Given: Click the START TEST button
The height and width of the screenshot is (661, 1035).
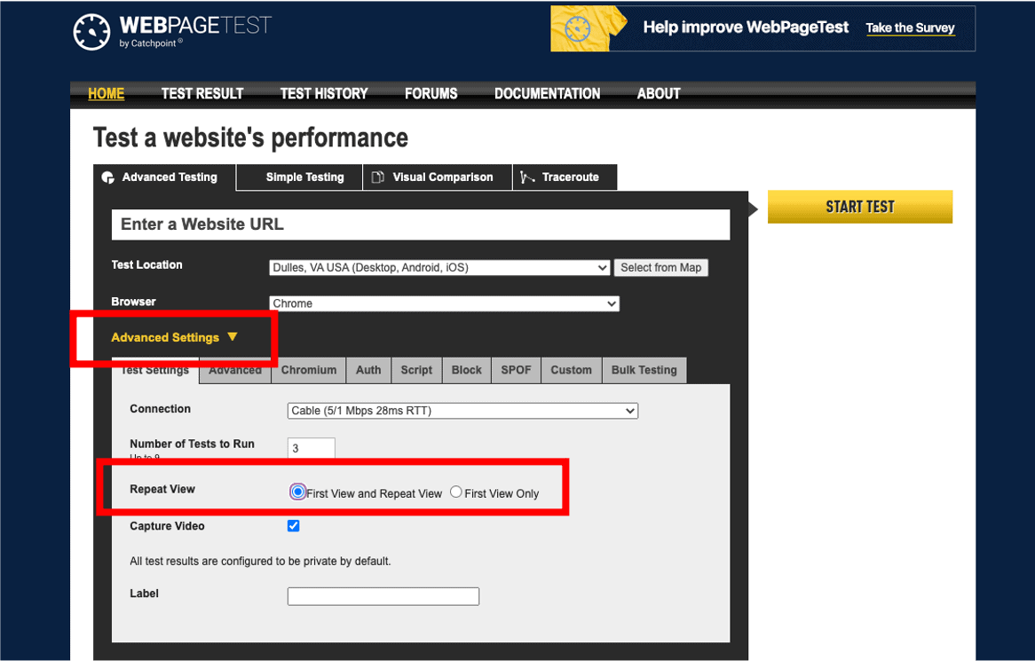Looking at the screenshot, I should 860,207.
